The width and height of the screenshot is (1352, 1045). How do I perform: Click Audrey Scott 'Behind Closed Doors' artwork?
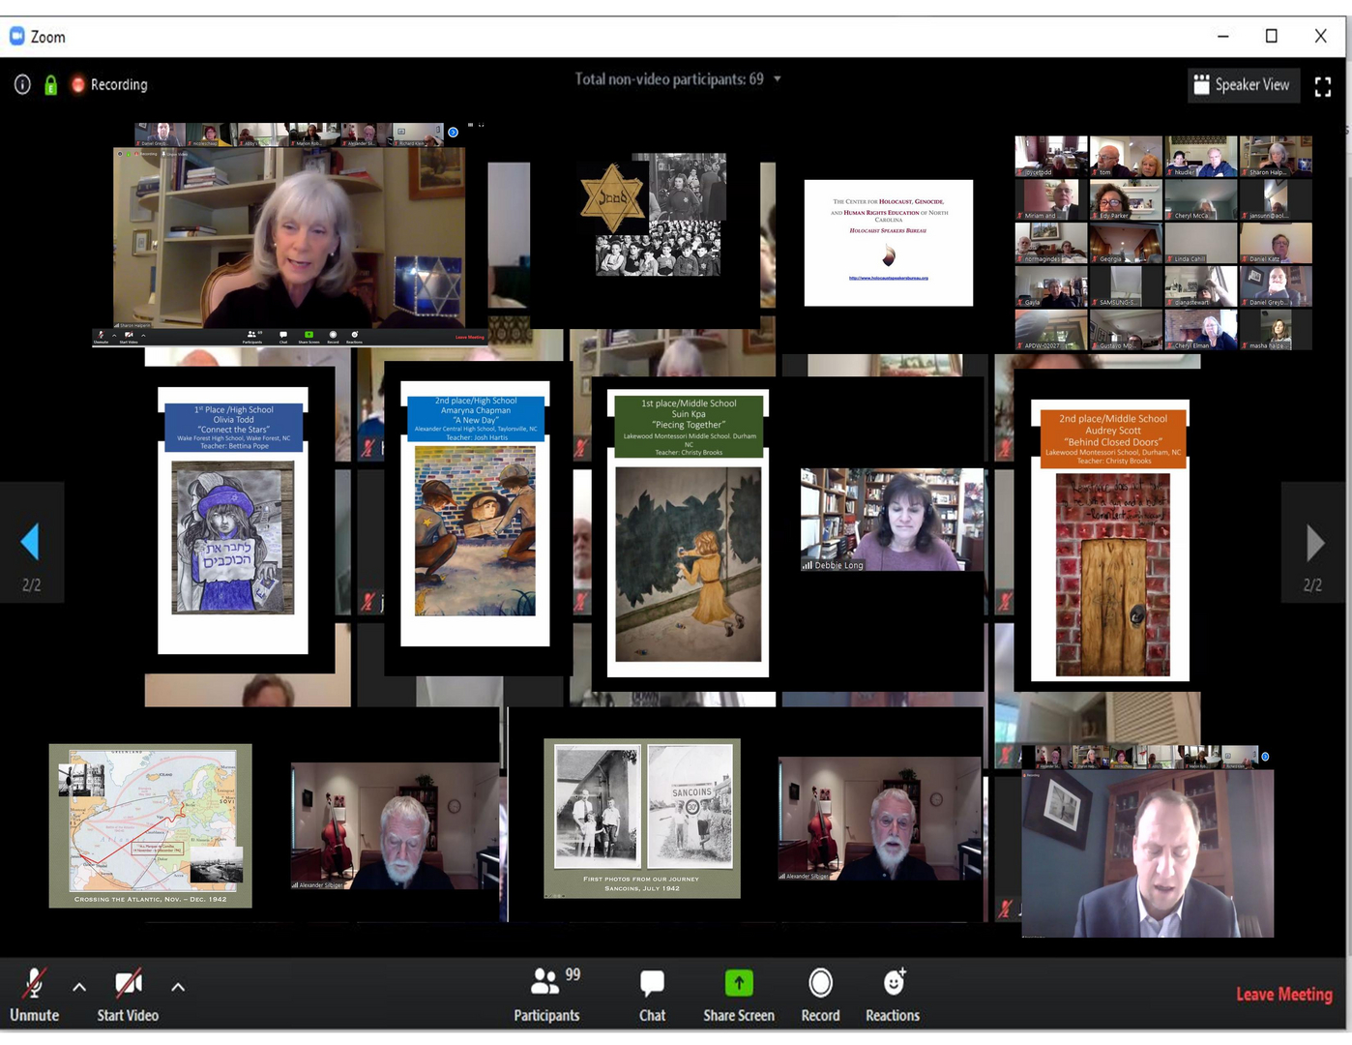coord(1112,574)
